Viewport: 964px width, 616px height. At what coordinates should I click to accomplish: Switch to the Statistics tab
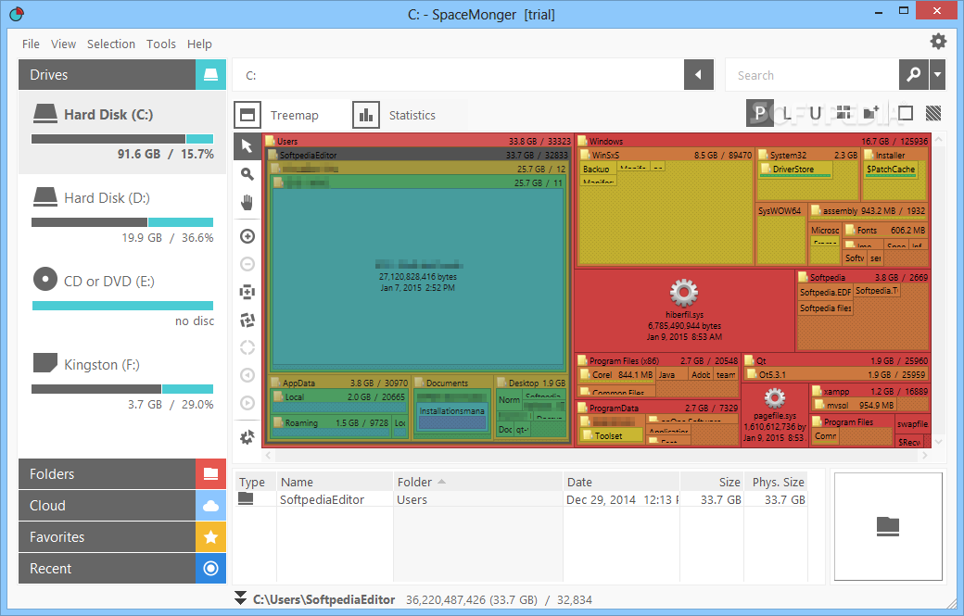point(410,115)
